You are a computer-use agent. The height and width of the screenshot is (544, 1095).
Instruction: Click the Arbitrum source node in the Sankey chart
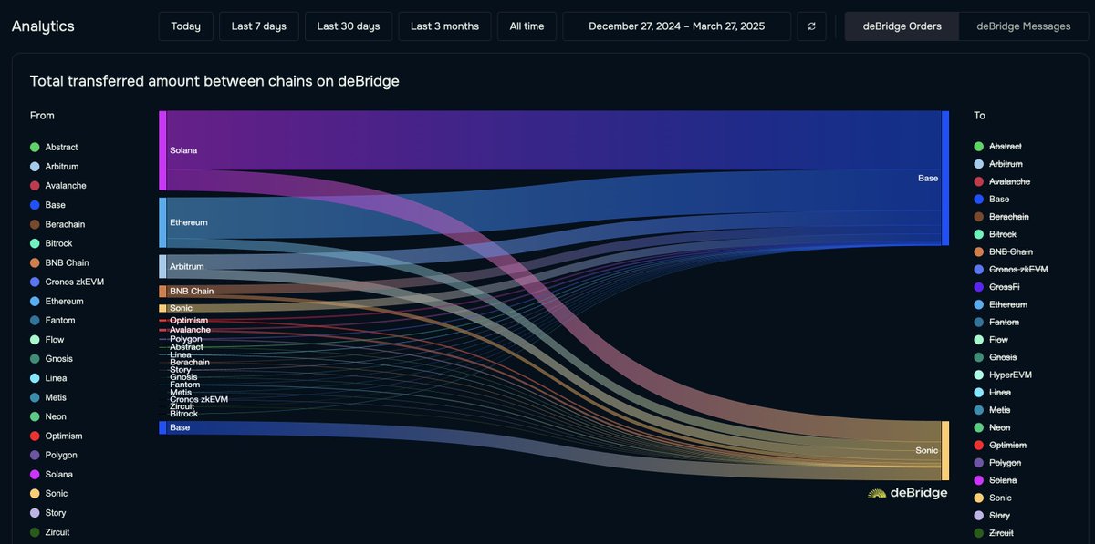162,266
